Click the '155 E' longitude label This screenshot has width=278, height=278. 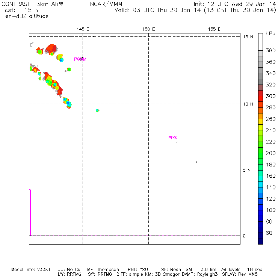click(x=214, y=29)
